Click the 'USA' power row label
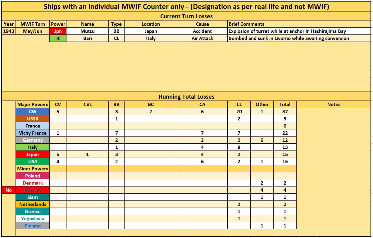Image resolution: width=373 pixels, height=238 pixels. 33,162
